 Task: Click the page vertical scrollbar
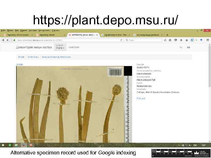click(210, 66)
